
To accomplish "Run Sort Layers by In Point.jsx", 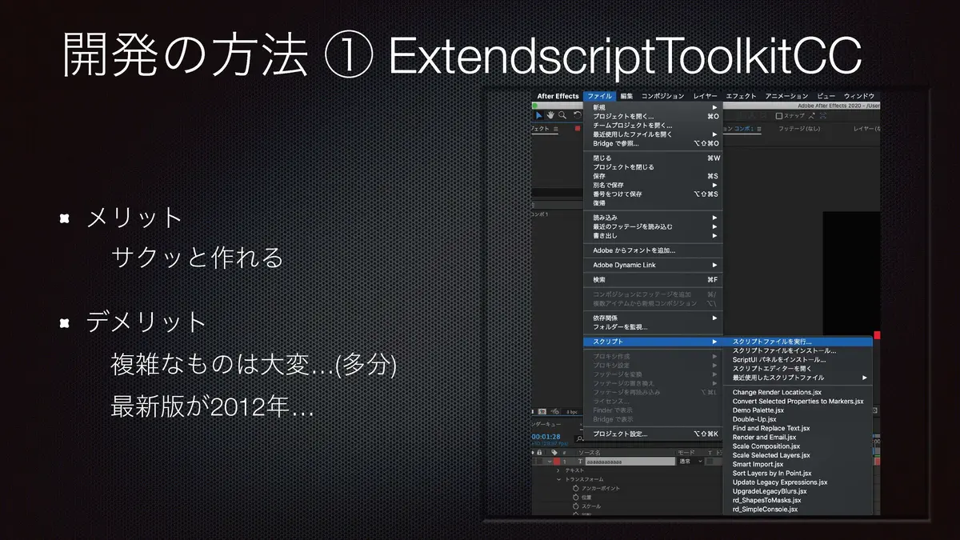I will point(797,474).
